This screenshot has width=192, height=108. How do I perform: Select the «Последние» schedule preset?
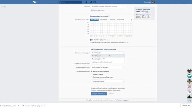pyautogui.click(x=103, y=20)
